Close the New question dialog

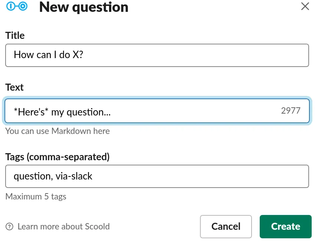(x=305, y=6)
